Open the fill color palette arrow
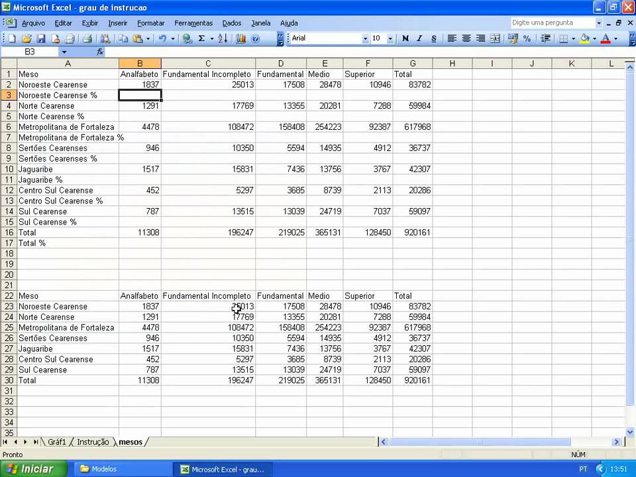The height and width of the screenshot is (477, 636). pos(594,38)
